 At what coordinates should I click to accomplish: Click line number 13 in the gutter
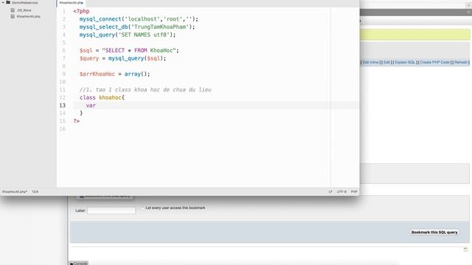(x=62, y=105)
